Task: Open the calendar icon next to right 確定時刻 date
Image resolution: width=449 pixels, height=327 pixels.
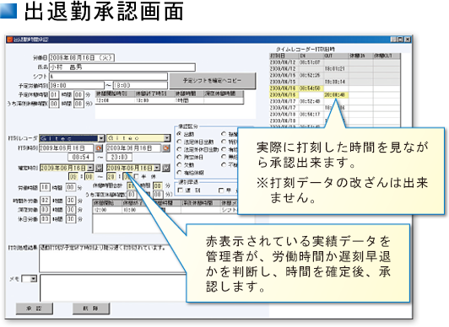Action: click(165, 168)
